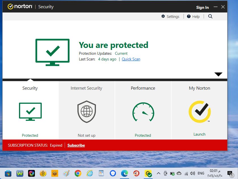Image resolution: width=238 pixels, height=179 pixels.
Task: Click the Security tab monitor icon
Action: coord(30,111)
